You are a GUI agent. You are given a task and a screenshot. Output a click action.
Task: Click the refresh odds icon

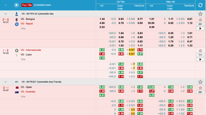point(200,5)
